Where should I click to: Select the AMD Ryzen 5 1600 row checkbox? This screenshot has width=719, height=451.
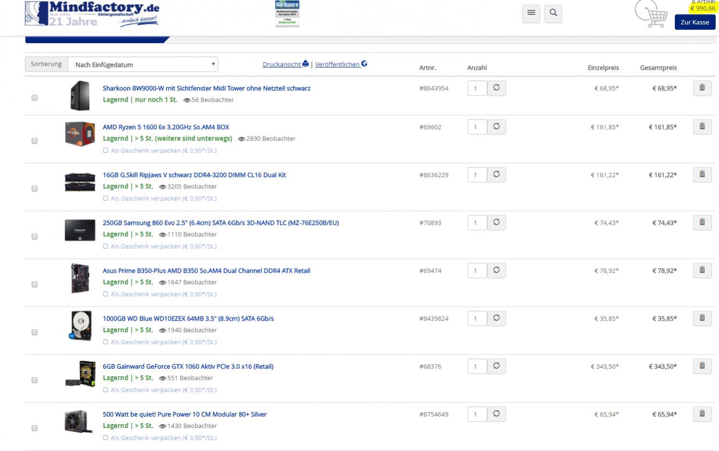(x=35, y=141)
